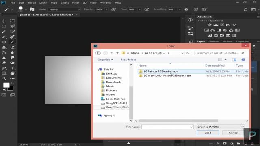Add a Color Lookup adjustment
The height and width of the screenshot is (146, 260).
(x=237, y=30)
